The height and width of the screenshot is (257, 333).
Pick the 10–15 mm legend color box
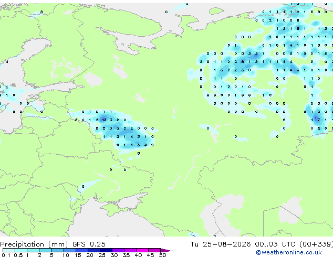[69, 250]
